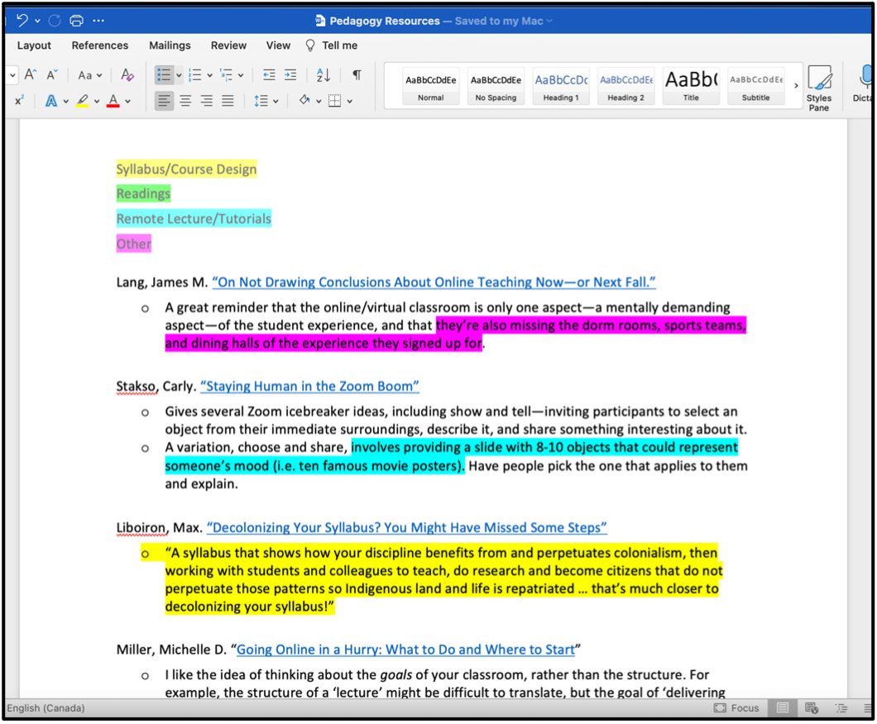Open the chevron beside Saved to my Mac
The image size is (877, 724).
click(549, 21)
